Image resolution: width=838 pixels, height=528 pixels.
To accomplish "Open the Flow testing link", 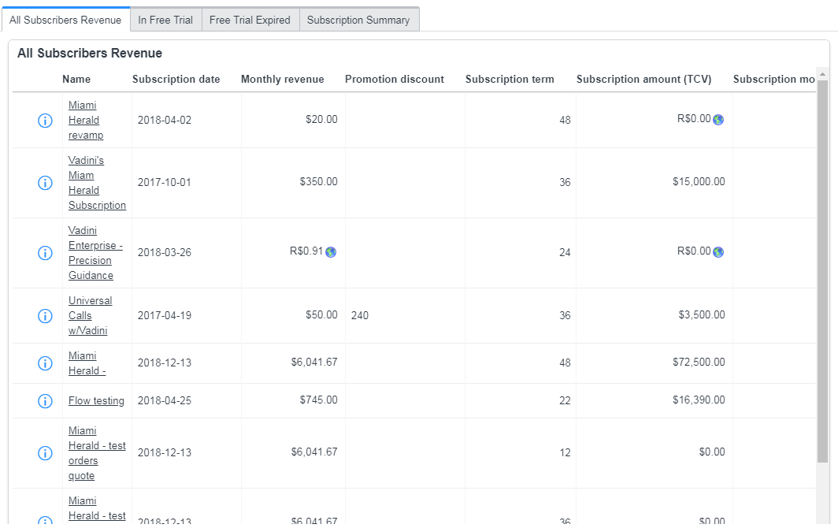I will pyautogui.click(x=96, y=400).
